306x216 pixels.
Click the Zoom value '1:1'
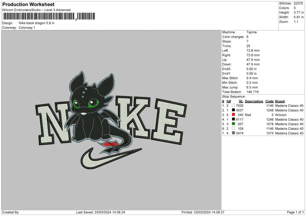pyautogui.click(x=296, y=21)
